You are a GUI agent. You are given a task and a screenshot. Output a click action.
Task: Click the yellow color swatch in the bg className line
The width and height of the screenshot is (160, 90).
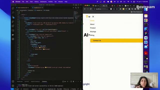click(x=46, y=67)
